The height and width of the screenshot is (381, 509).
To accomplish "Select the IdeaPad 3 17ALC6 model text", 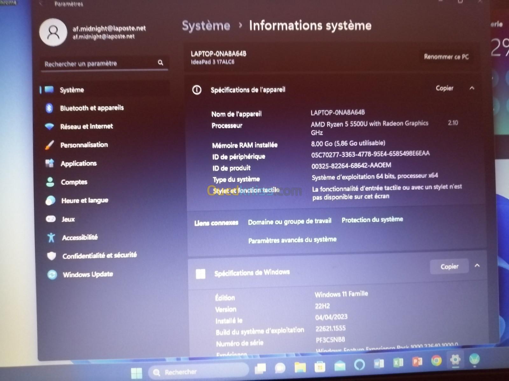I will click(213, 62).
